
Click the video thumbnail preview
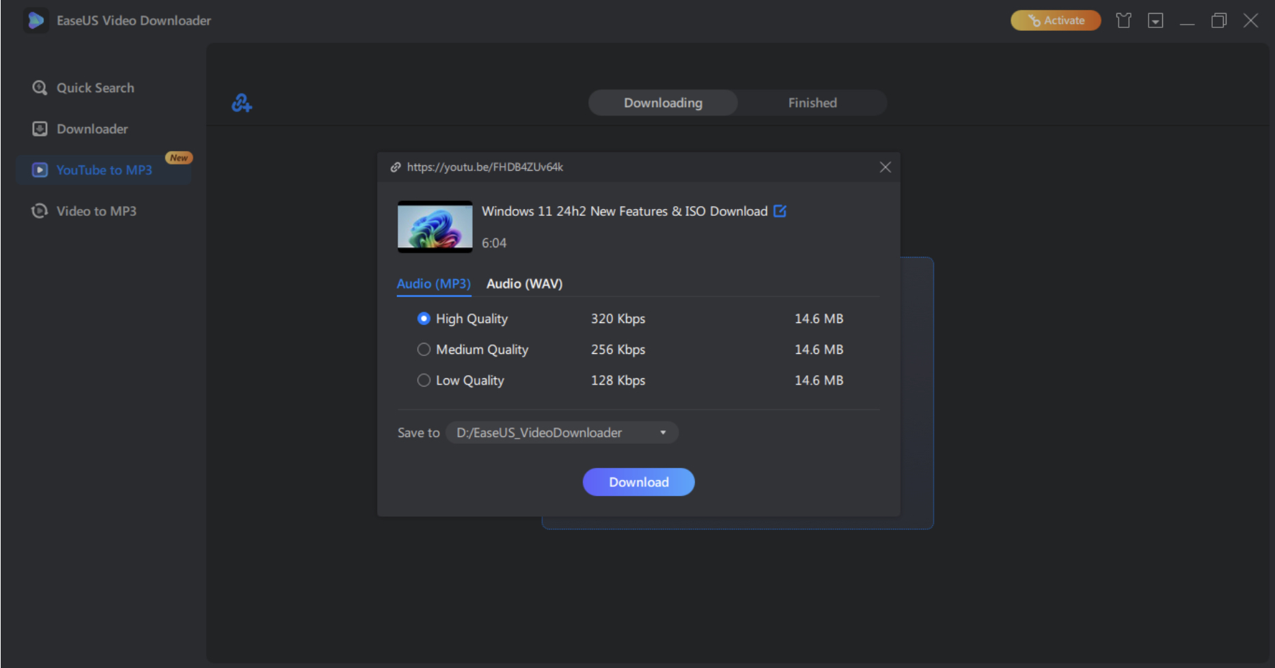435,227
